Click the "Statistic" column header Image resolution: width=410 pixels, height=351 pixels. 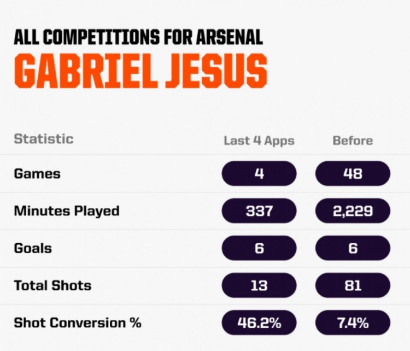click(43, 138)
